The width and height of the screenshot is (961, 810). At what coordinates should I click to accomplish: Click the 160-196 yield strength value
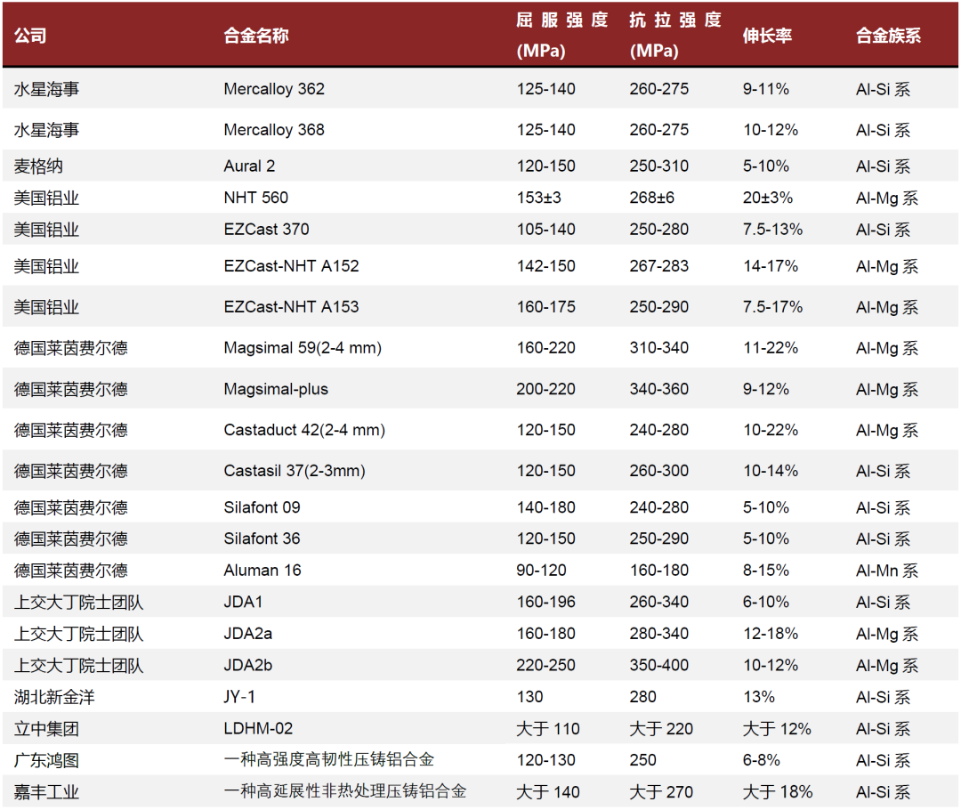click(545, 602)
